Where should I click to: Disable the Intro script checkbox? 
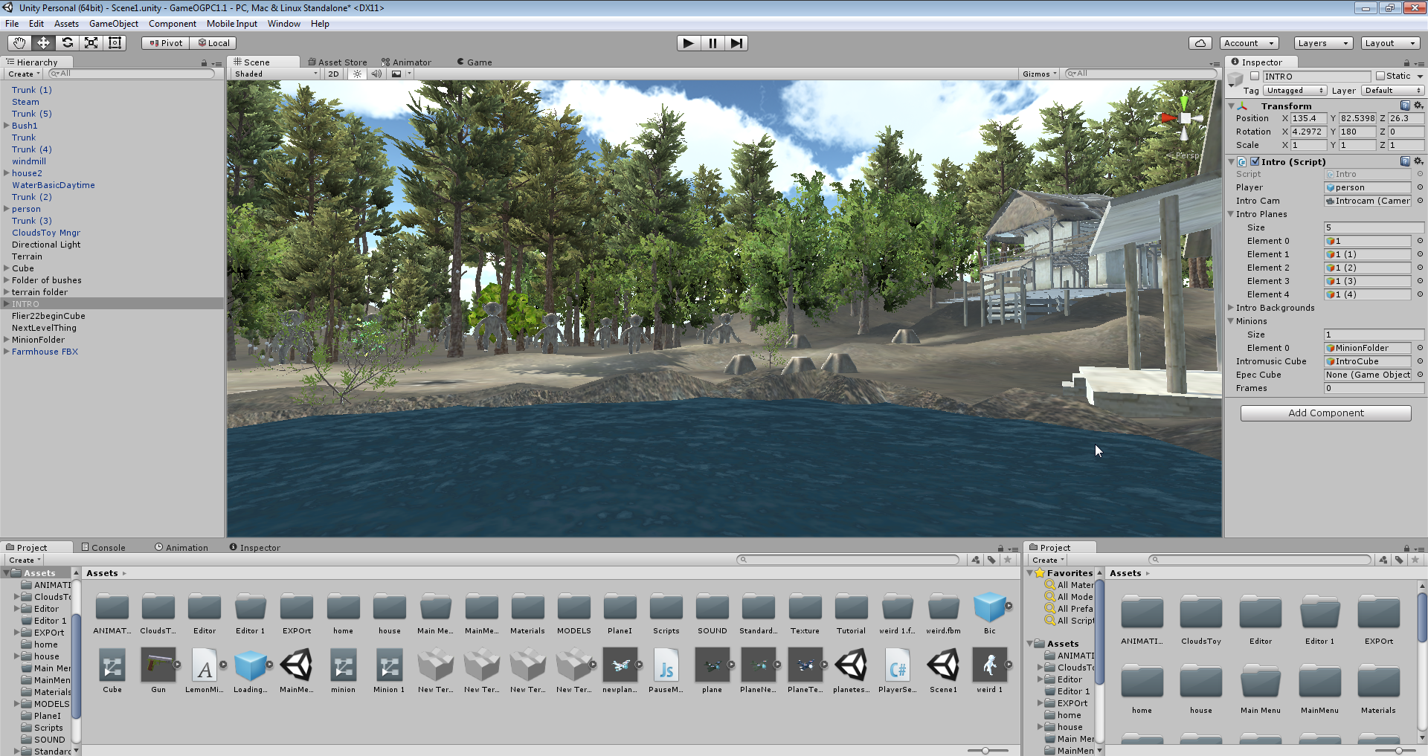1255,161
